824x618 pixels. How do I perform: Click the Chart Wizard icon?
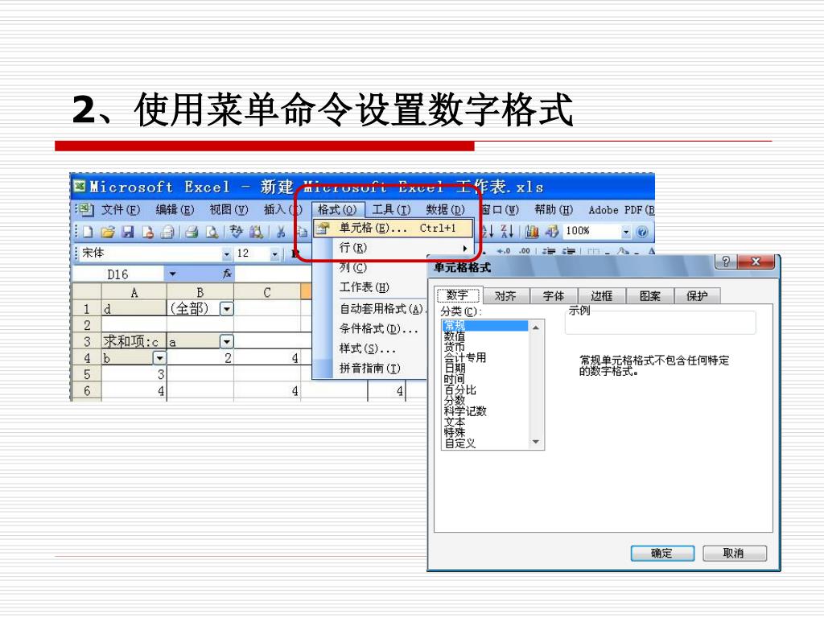pyautogui.click(x=532, y=231)
